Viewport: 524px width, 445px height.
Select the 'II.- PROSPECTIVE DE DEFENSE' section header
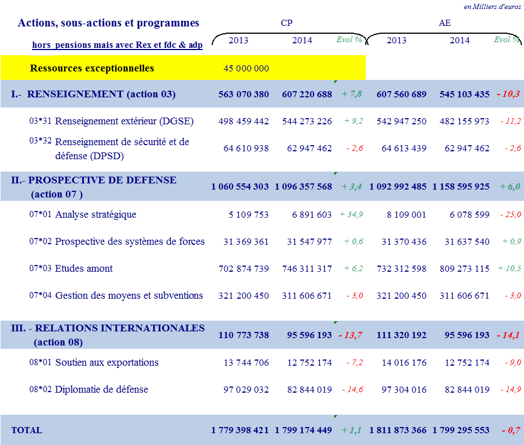coord(94,181)
